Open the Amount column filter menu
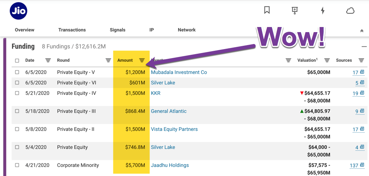 coord(142,60)
